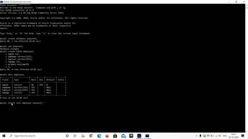Close the MySQL Command Line Client window

(244, 2)
